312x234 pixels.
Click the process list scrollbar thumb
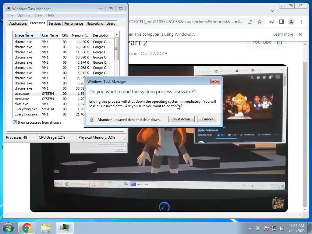[117, 49]
